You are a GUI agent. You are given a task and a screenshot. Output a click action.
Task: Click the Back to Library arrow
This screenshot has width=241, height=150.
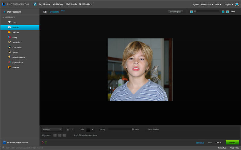point(4,12)
